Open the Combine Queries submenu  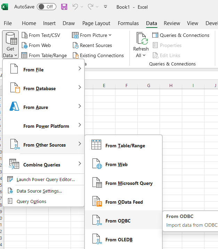pos(43,164)
